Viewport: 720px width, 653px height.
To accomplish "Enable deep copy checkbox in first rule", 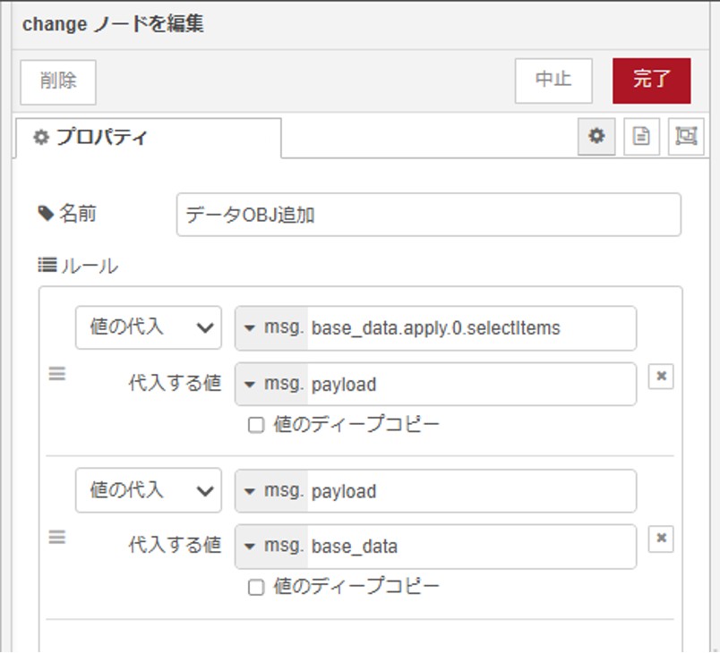I will point(256,425).
